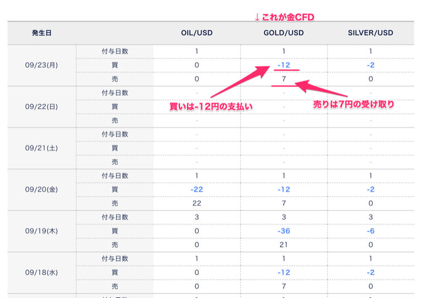Select the 09/23(月) date cell
Image resolution: width=424 pixels, height=298 pixels.
(x=41, y=65)
